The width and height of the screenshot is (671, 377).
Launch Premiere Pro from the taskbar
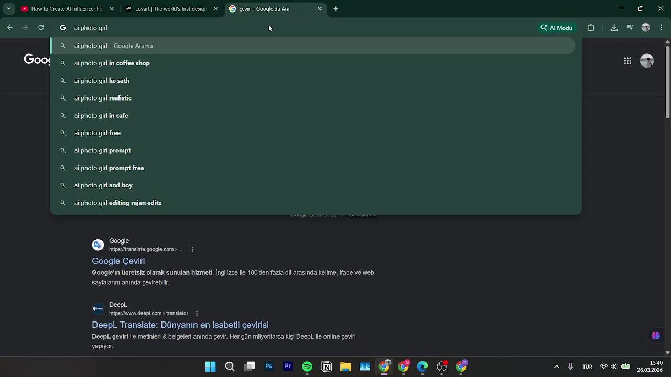[288, 367]
